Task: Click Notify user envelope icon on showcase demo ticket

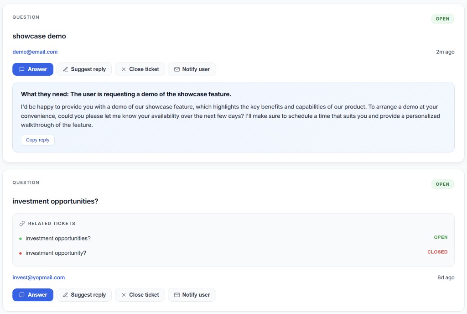Action: pyautogui.click(x=177, y=69)
